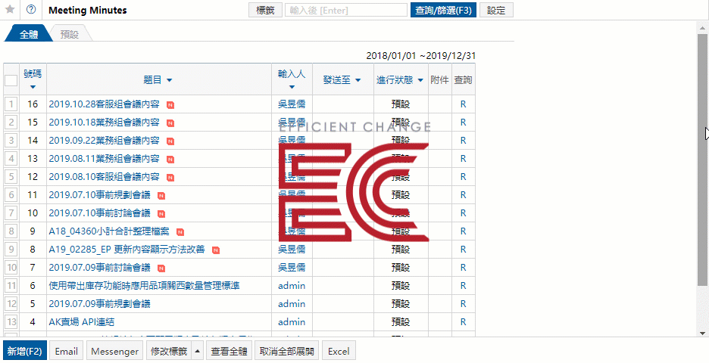Screen dimensions: 709x363
Task: Open the 發送至 column dropdown arrow
Action: (x=358, y=80)
